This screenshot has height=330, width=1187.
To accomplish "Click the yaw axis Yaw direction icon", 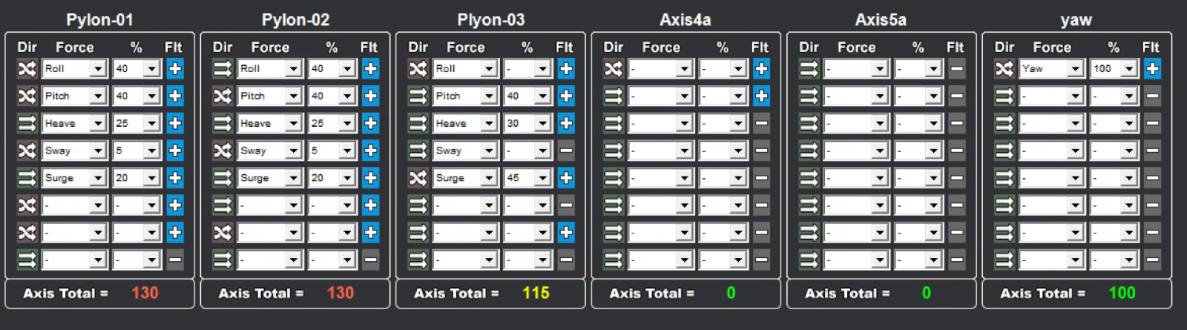I will pyautogui.click(x=1004, y=69).
